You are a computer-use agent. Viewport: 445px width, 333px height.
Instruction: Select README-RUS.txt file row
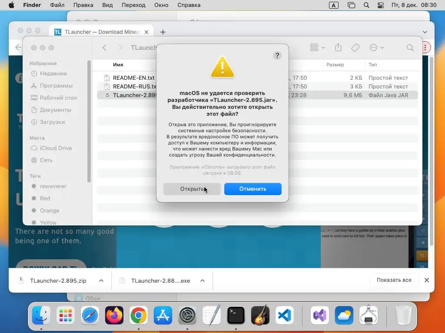[257, 86]
